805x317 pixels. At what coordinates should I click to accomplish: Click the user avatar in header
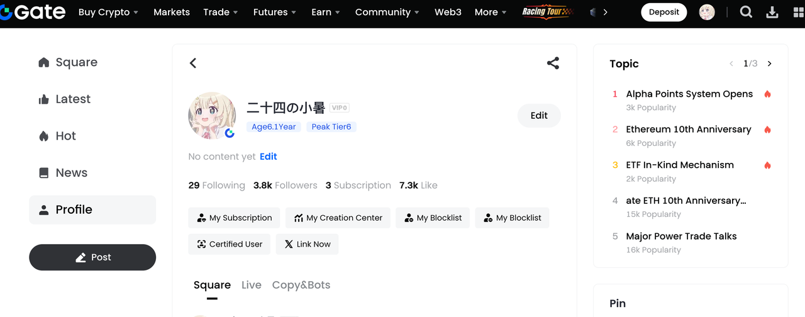(707, 12)
